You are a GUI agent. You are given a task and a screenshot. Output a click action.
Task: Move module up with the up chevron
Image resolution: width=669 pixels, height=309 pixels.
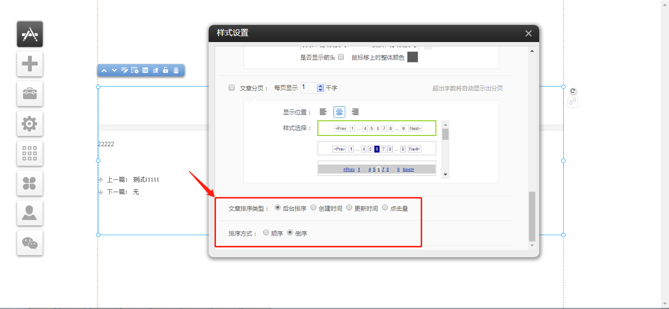104,70
